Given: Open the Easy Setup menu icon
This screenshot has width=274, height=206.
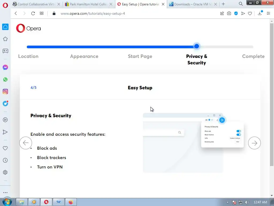Looking at the screenshot, I should [268, 13].
